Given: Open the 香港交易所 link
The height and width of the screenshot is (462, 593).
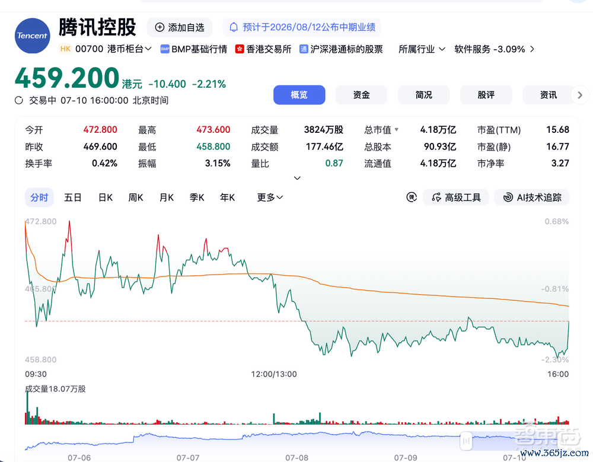Looking at the screenshot, I should pyautogui.click(x=269, y=49).
